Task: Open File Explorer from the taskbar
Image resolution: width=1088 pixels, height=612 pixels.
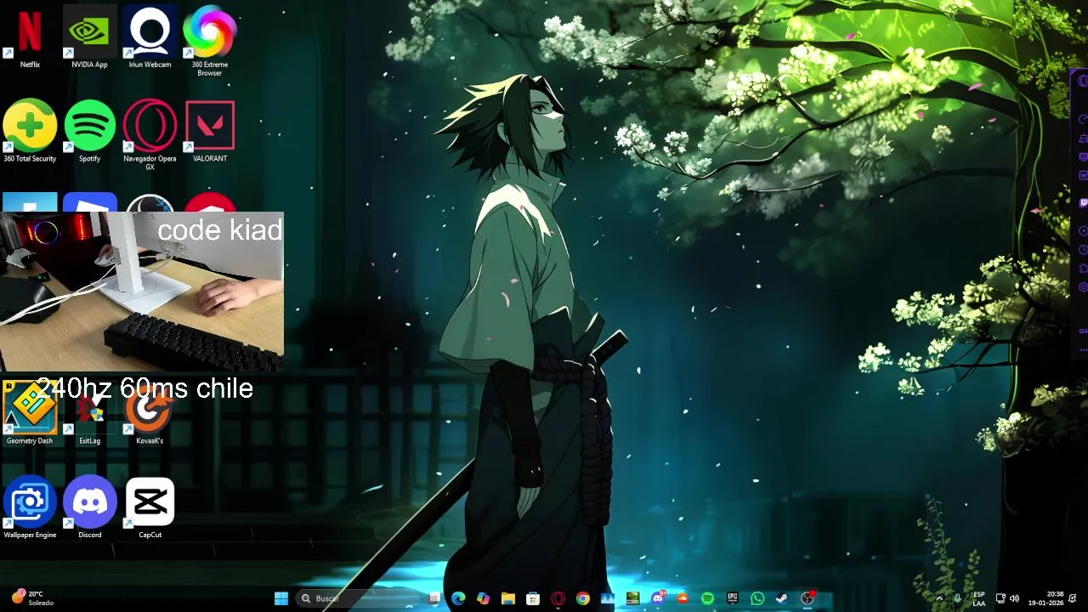Action: (x=508, y=598)
